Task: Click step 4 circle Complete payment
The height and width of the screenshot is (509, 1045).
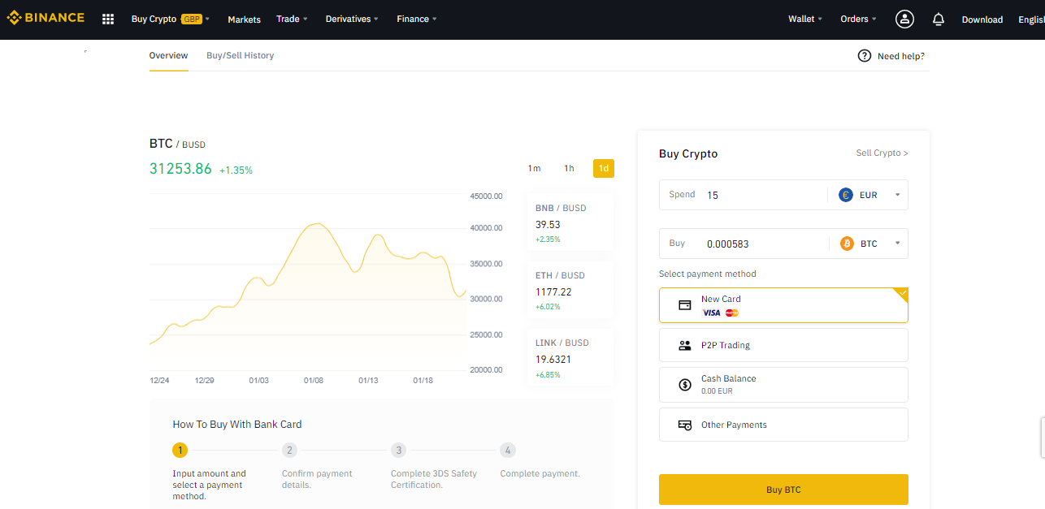Action: [508, 450]
